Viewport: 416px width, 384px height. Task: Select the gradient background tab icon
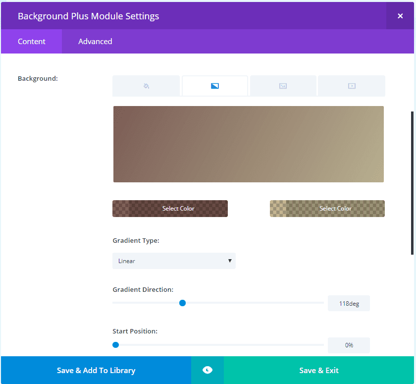click(215, 86)
